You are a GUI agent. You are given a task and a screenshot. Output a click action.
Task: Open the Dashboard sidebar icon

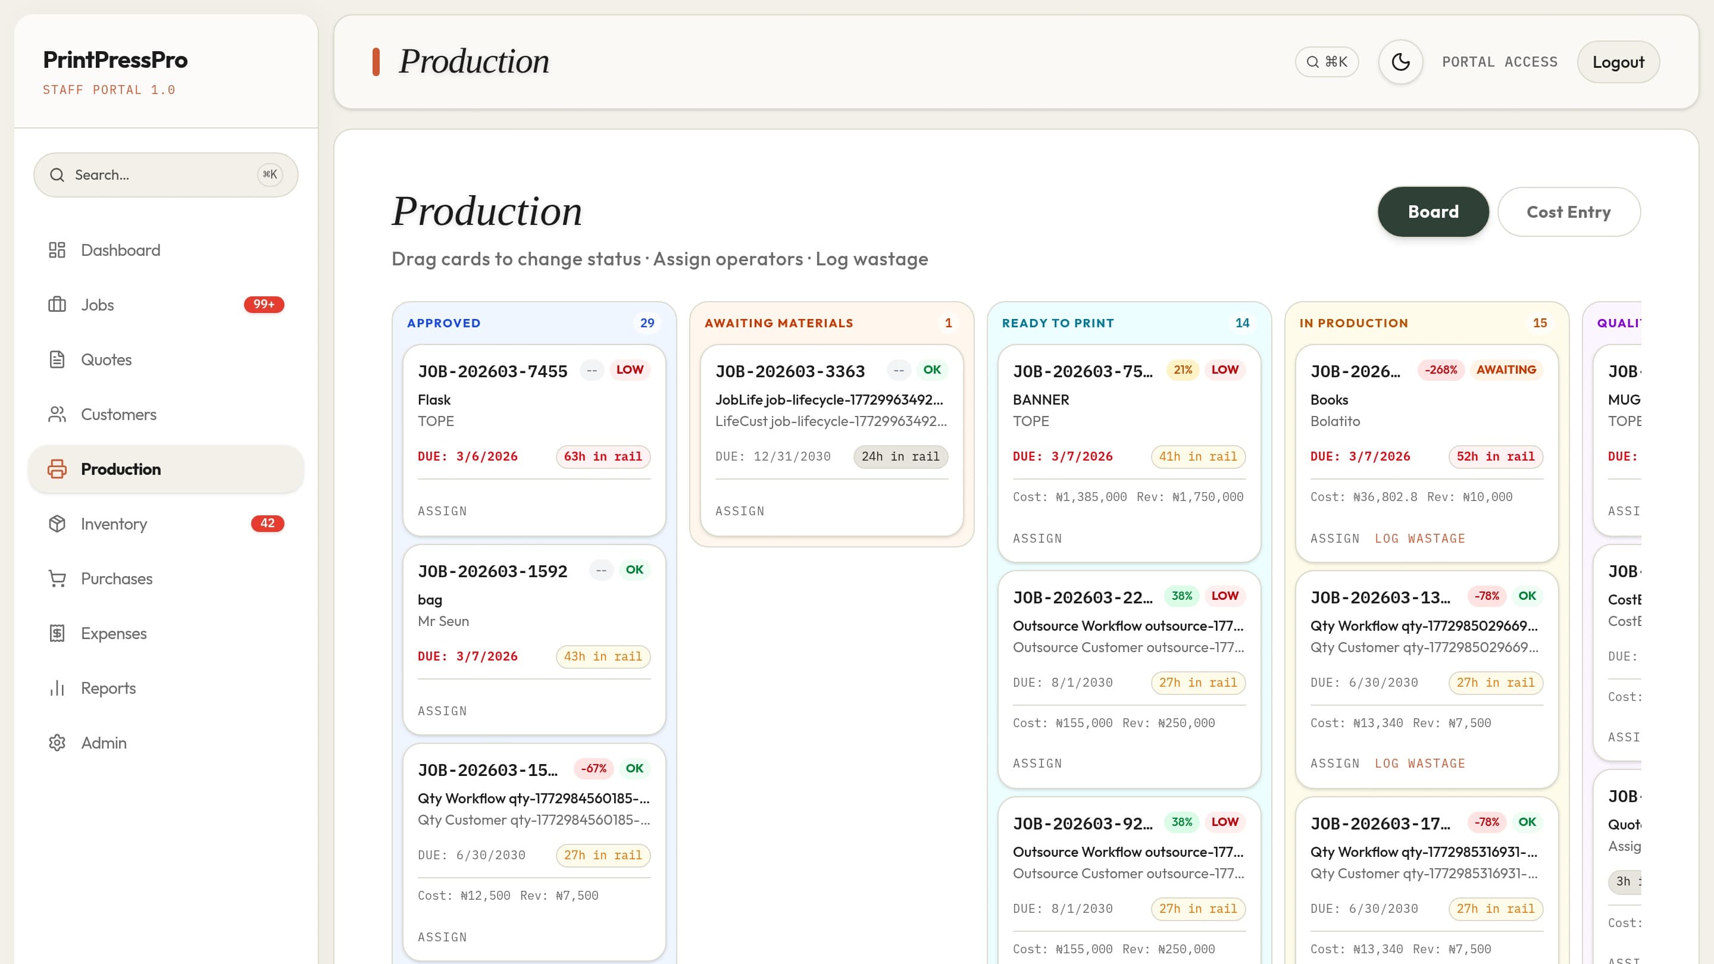click(x=57, y=250)
